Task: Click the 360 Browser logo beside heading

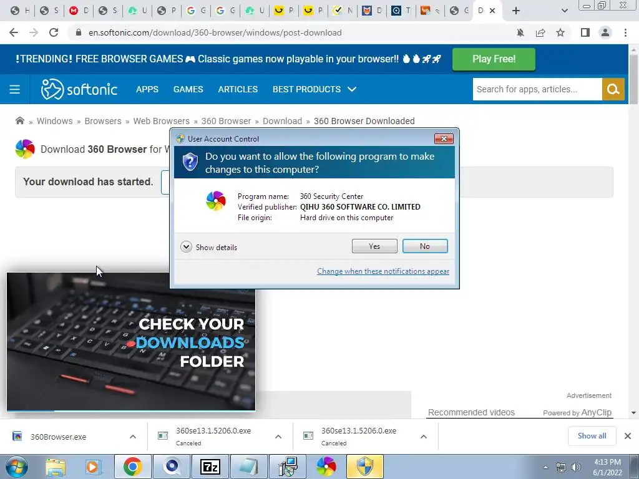Action: (x=25, y=149)
